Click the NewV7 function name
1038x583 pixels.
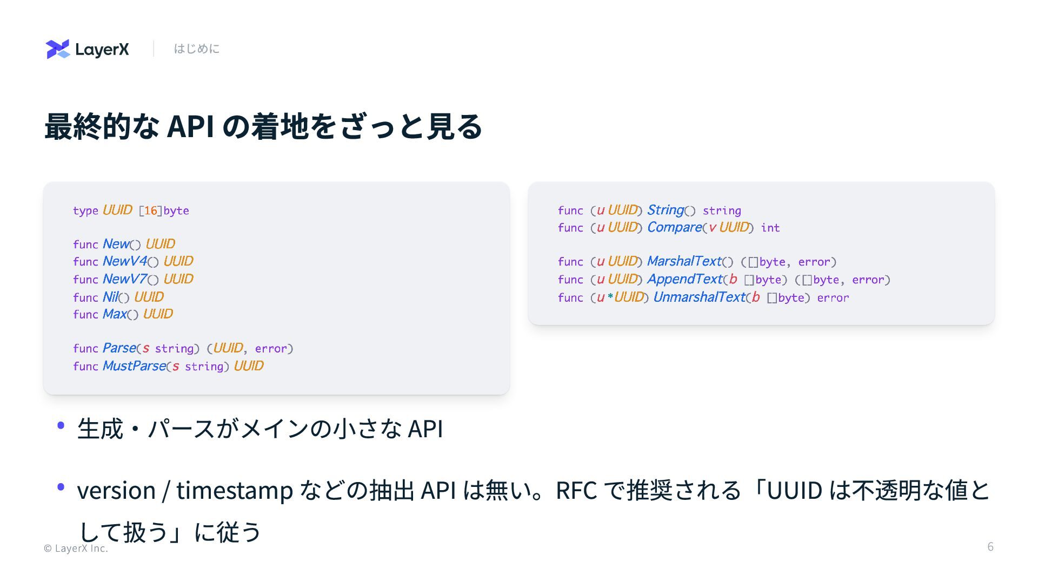point(125,279)
